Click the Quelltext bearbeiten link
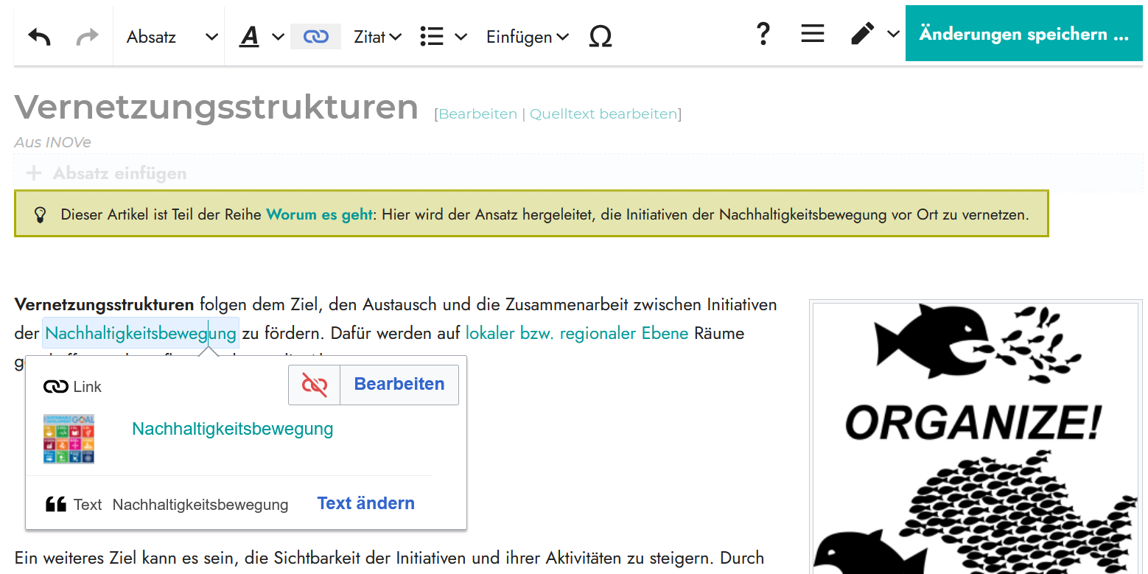The height and width of the screenshot is (574, 1148). tap(603, 114)
